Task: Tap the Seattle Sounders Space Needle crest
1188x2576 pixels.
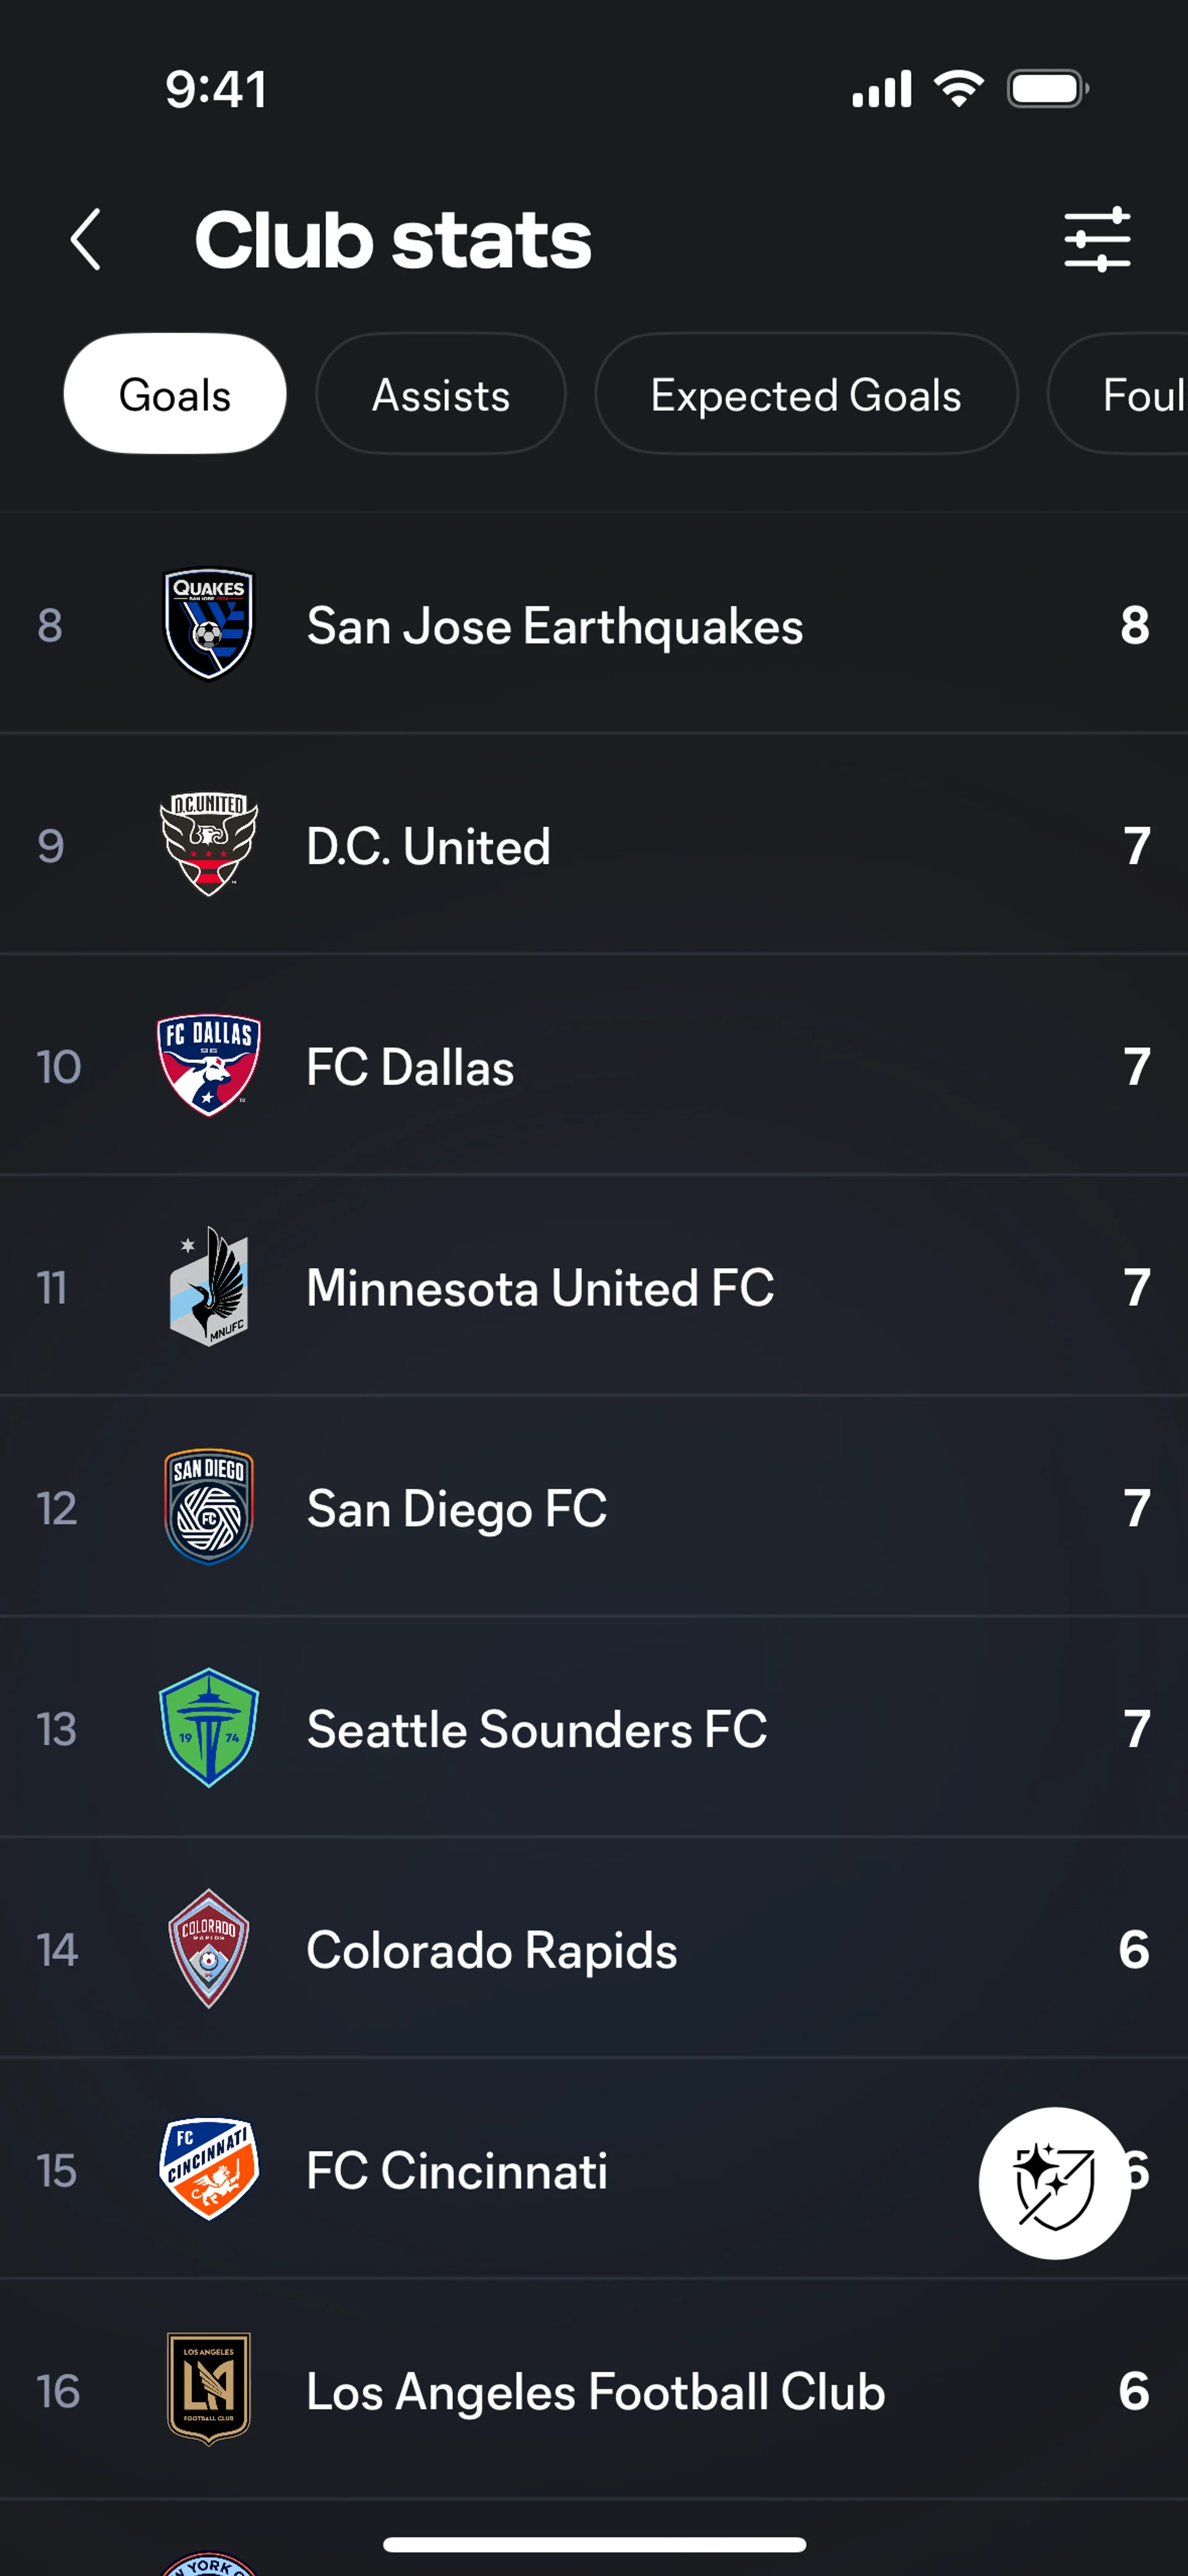Action: coord(209,1728)
